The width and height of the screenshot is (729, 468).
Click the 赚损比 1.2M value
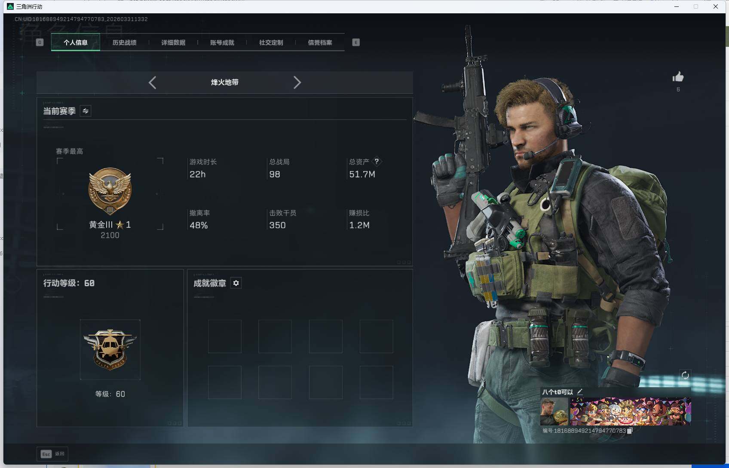click(359, 225)
